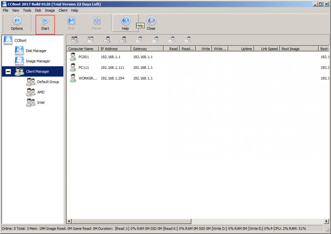331x234 pixels.
Task: Click the scroll-right arrow of horizontal scrollbar
Action: (x=326, y=221)
